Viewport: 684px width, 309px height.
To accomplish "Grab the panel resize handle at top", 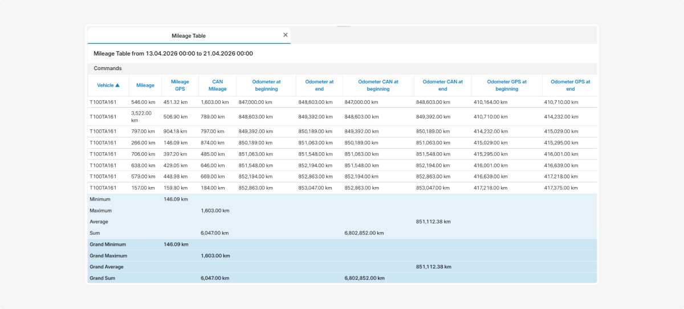I will pyautogui.click(x=343, y=26).
